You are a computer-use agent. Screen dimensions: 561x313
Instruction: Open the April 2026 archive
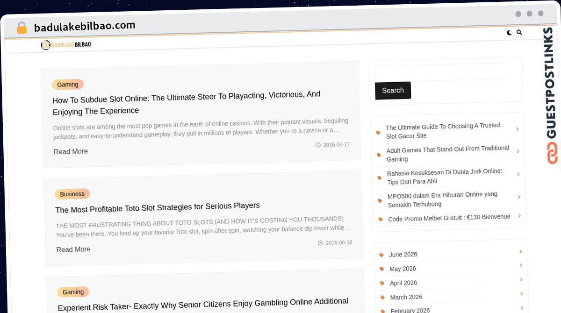[x=403, y=283]
